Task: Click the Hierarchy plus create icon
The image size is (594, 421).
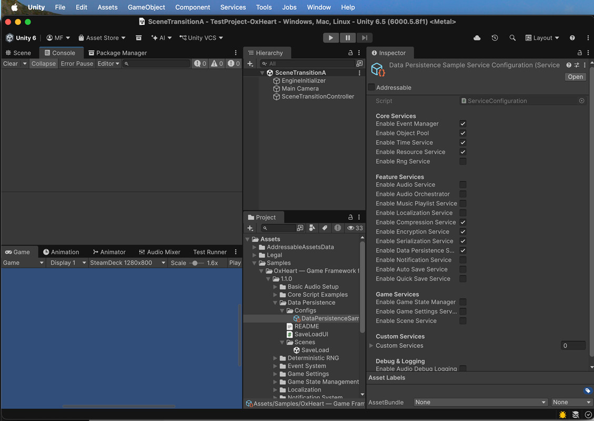Action: pyautogui.click(x=250, y=64)
